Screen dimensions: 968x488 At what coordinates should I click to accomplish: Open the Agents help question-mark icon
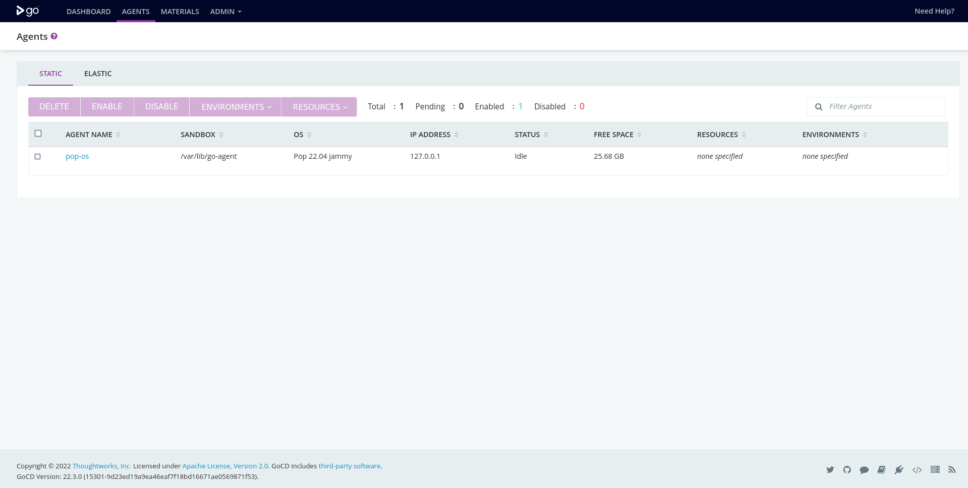pyautogui.click(x=54, y=36)
